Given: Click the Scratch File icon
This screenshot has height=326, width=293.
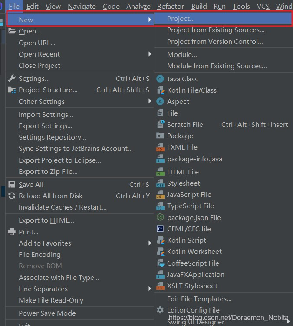Looking at the screenshot, I should tap(161, 124).
